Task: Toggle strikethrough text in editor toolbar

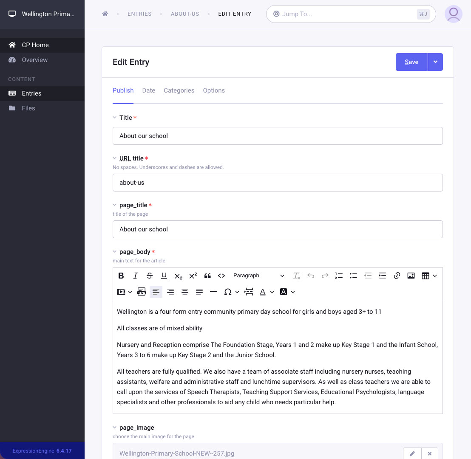Action: tap(150, 276)
